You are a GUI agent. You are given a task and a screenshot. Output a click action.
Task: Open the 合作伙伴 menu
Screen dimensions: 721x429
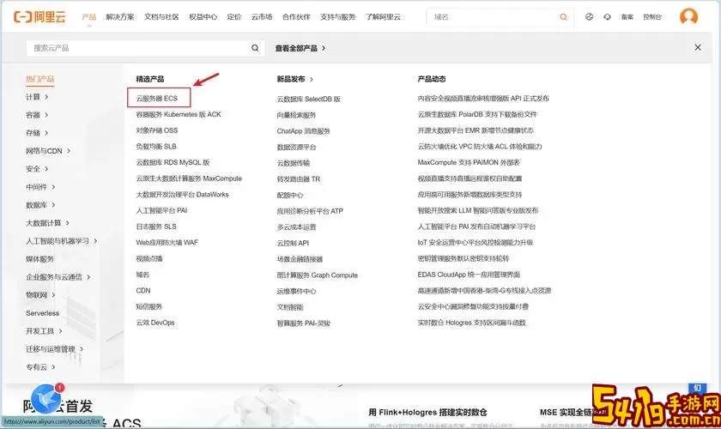(x=296, y=17)
